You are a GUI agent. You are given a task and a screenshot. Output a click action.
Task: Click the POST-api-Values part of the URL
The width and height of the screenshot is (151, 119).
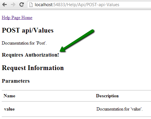103,5
